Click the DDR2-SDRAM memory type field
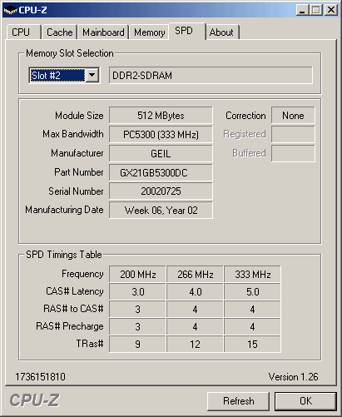 211,75
